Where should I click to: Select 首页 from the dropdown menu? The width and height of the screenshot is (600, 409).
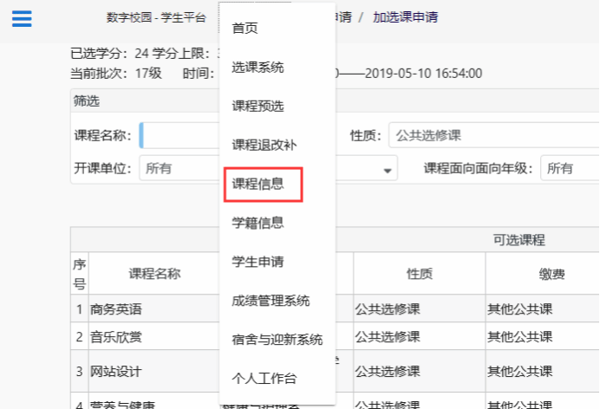tap(245, 29)
